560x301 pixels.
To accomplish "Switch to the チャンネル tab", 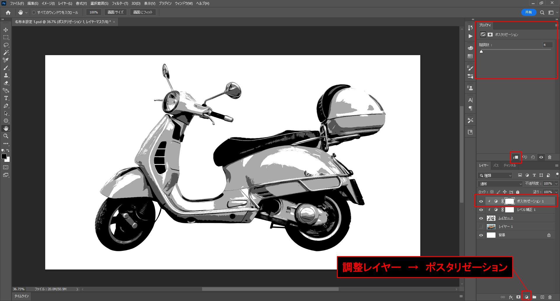I will 510,165.
